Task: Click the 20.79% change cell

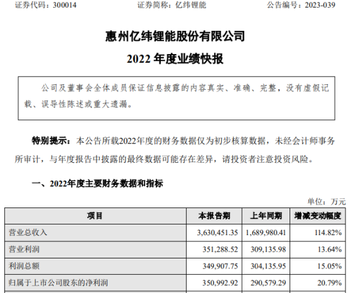Action: [329, 283]
